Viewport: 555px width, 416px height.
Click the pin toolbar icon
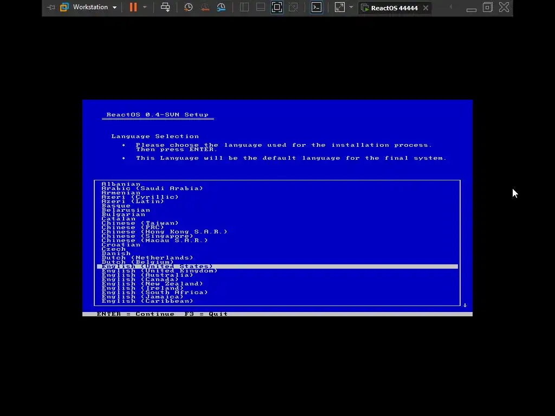pos(51,7)
